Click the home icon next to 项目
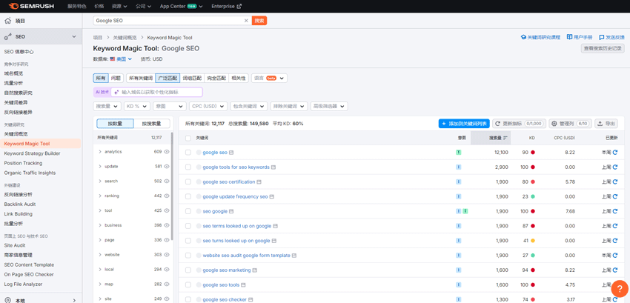The image size is (630, 303). pyautogui.click(x=8, y=21)
